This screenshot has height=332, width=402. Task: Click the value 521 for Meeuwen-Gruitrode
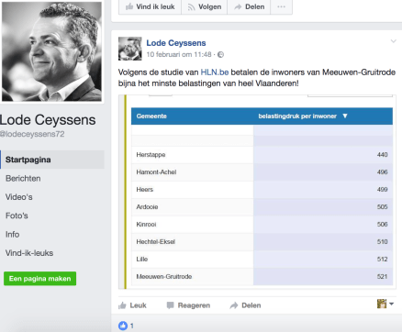[382, 277]
